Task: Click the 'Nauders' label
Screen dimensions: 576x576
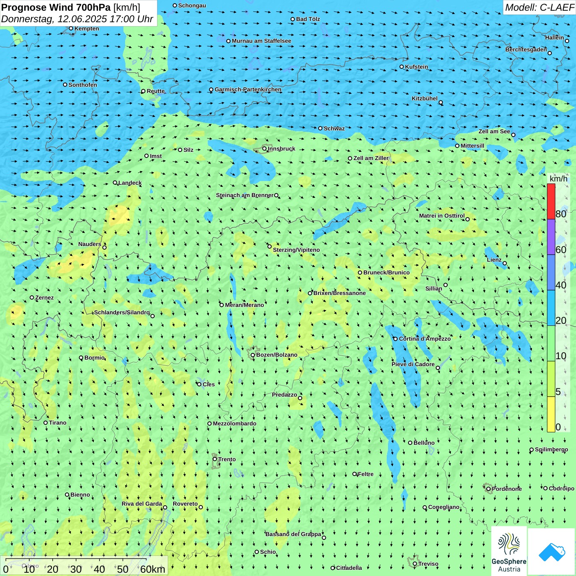Action: pyautogui.click(x=90, y=244)
